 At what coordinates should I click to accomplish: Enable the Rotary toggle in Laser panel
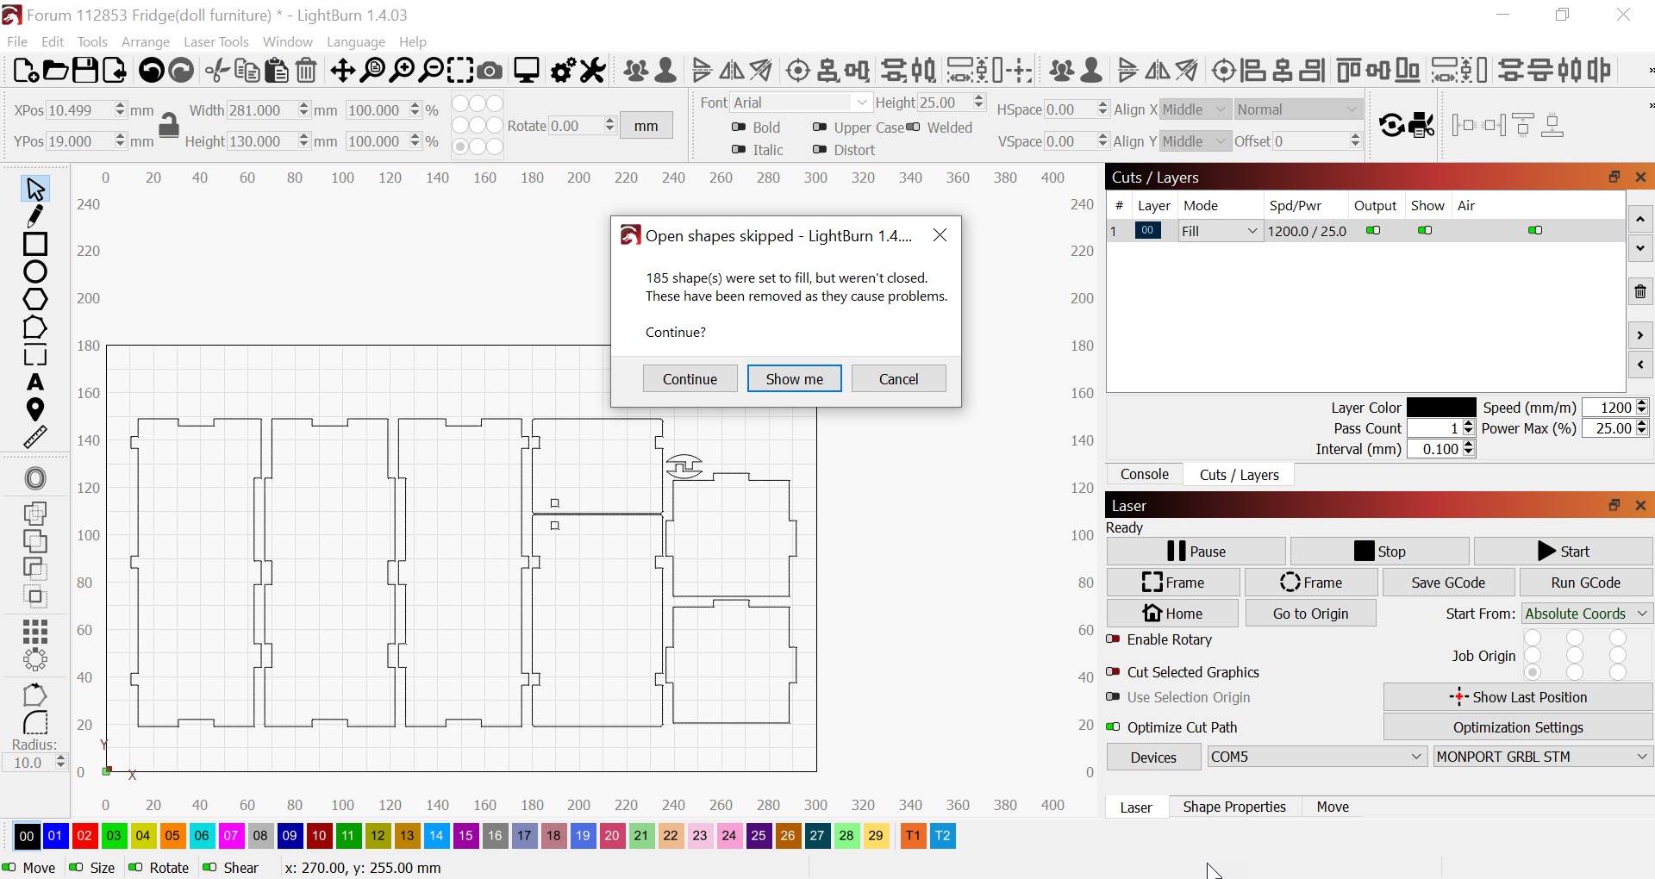(x=1113, y=639)
